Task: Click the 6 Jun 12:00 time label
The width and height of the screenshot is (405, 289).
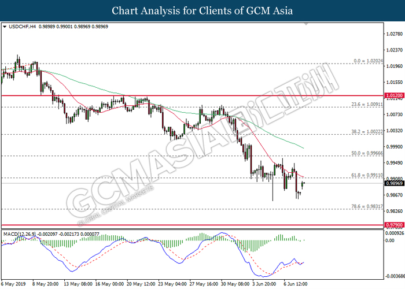Action: [295, 284]
